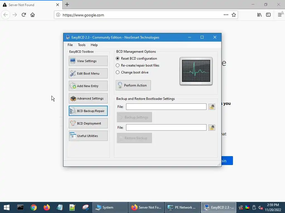This screenshot has height=213, width=285.
Task: Click the EasyBCD title bar app icon
Action: [68, 37]
